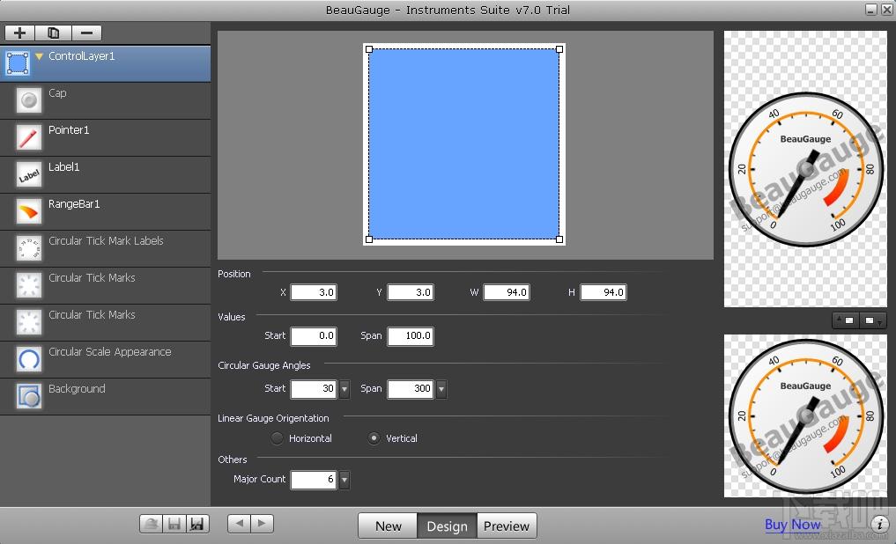Click the info icon

tap(880, 524)
